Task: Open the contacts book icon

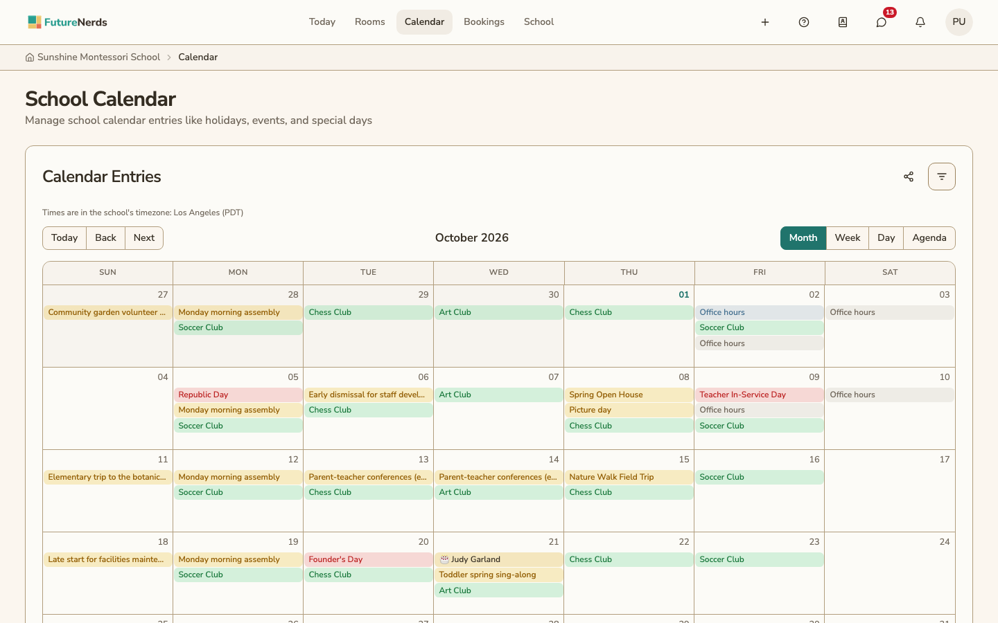Action: (x=843, y=22)
